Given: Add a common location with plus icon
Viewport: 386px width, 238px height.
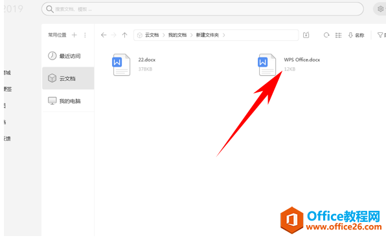Looking at the screenshot, I should [74, 35].
